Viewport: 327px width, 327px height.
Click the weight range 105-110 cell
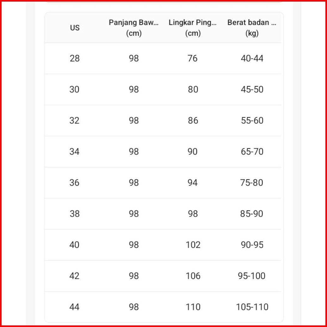[x=252, y=307]
